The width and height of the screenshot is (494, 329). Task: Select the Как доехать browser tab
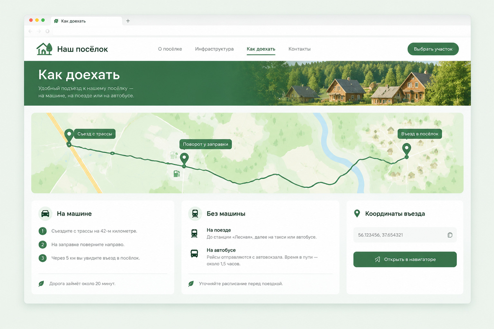tap(87, 21)
